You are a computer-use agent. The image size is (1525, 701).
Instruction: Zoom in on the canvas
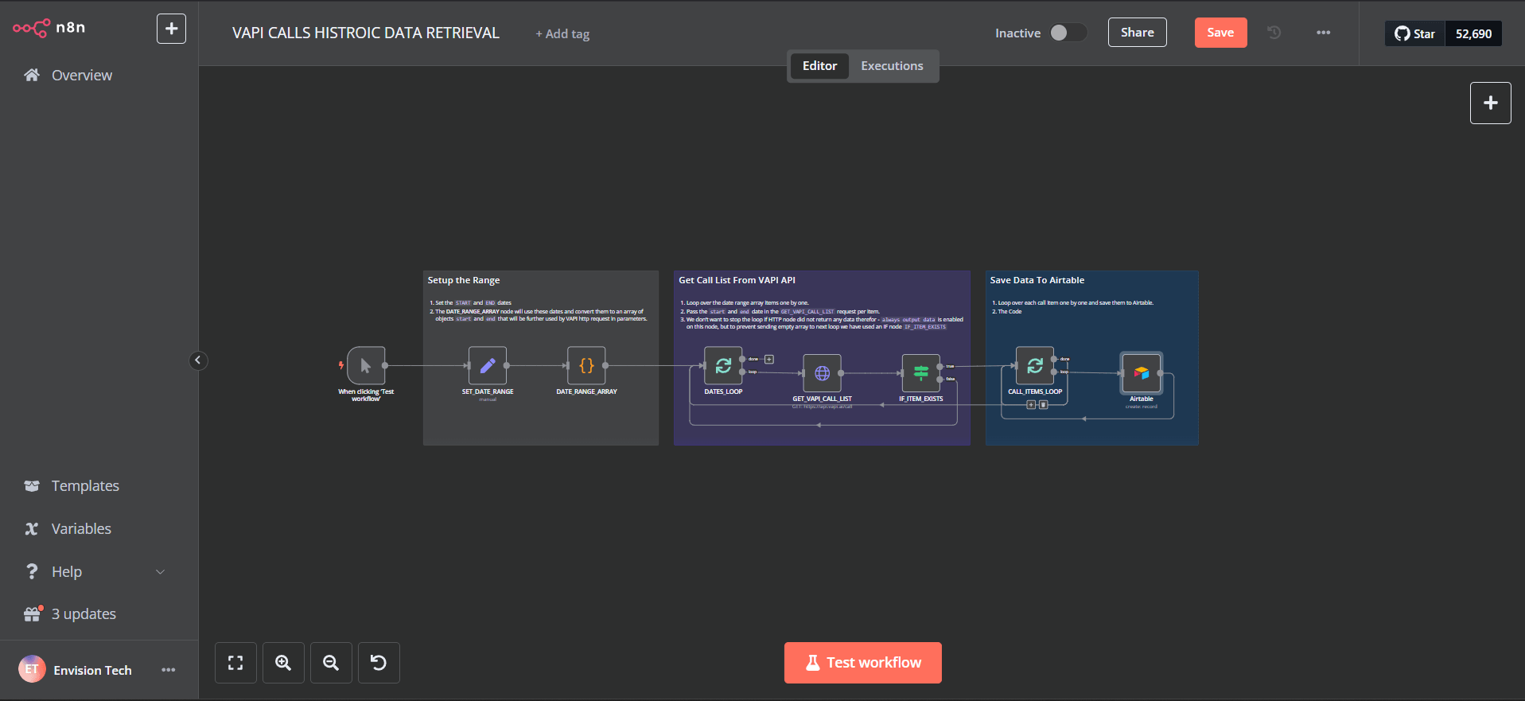point(283,663)
